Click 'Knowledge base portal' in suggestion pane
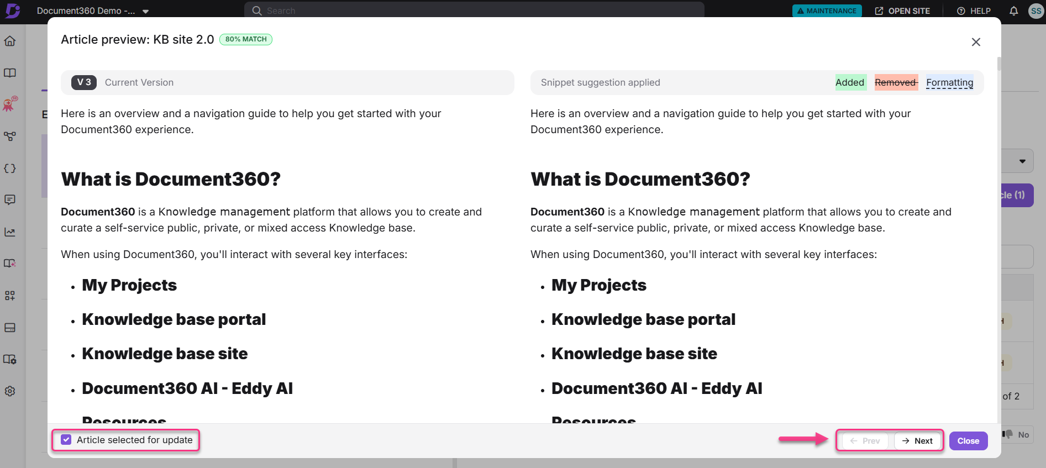This screenshot has height=468, width=1046. pos(644,319)
